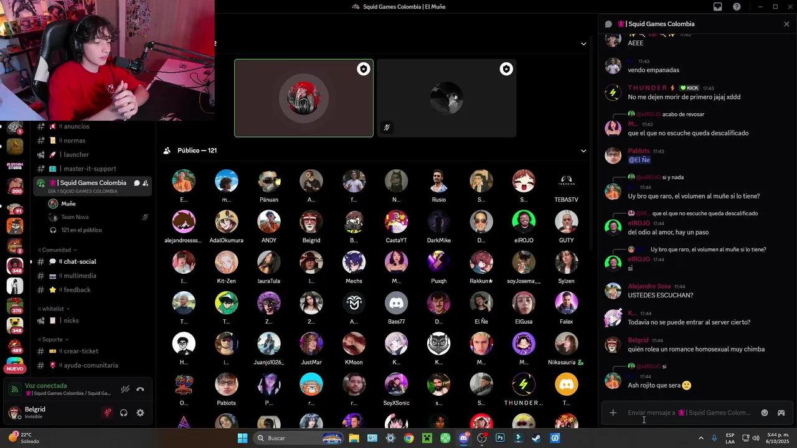Select server icon with 200 badge
Image resolution: width=797 pixels, height=448 pixels.
pos(15,185)
